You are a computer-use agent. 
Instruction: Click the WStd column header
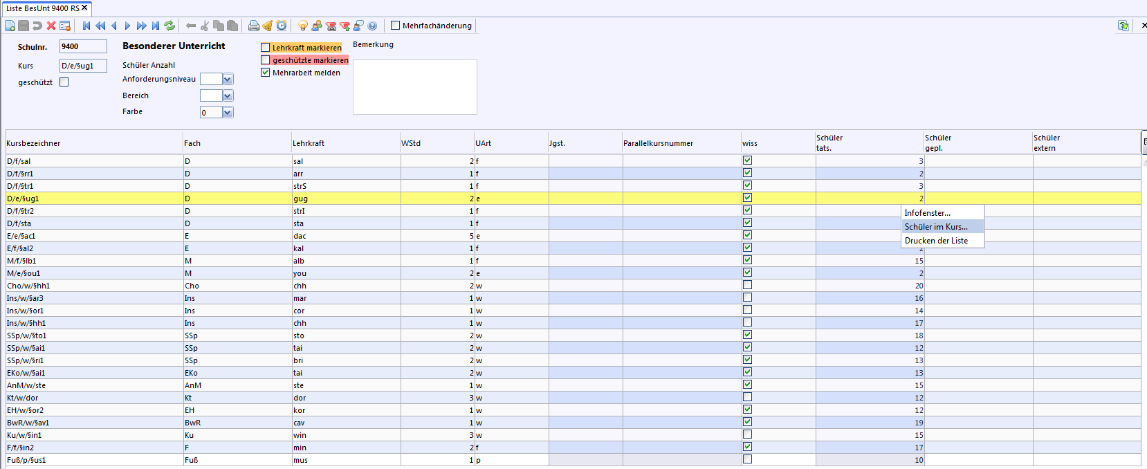click(437, 143)
